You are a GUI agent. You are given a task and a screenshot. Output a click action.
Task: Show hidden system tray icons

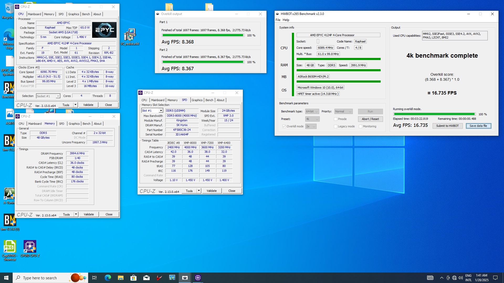[x=442, y=278]
